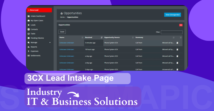Click the View Disregarded button
Viewport: 214px width, 111px height.
172,15
